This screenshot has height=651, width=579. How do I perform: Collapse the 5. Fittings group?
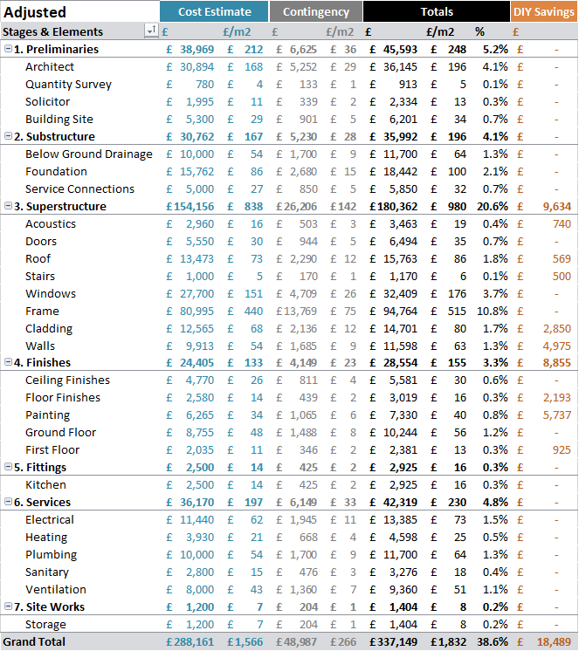(x=8, y=467)
